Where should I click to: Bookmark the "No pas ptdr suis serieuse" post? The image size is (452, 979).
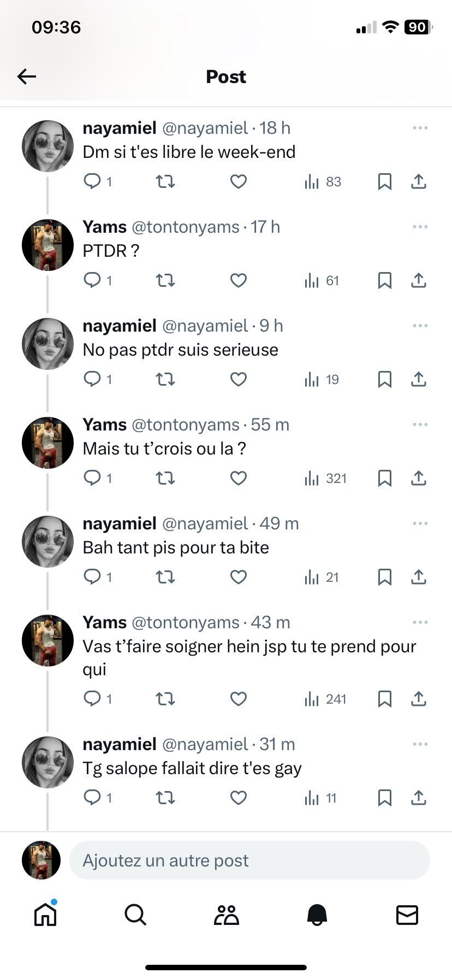pos(385,380)
